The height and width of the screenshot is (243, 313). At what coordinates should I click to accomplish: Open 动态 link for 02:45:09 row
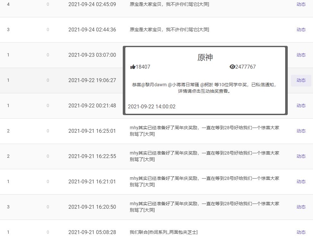click(x=301, y=4)
